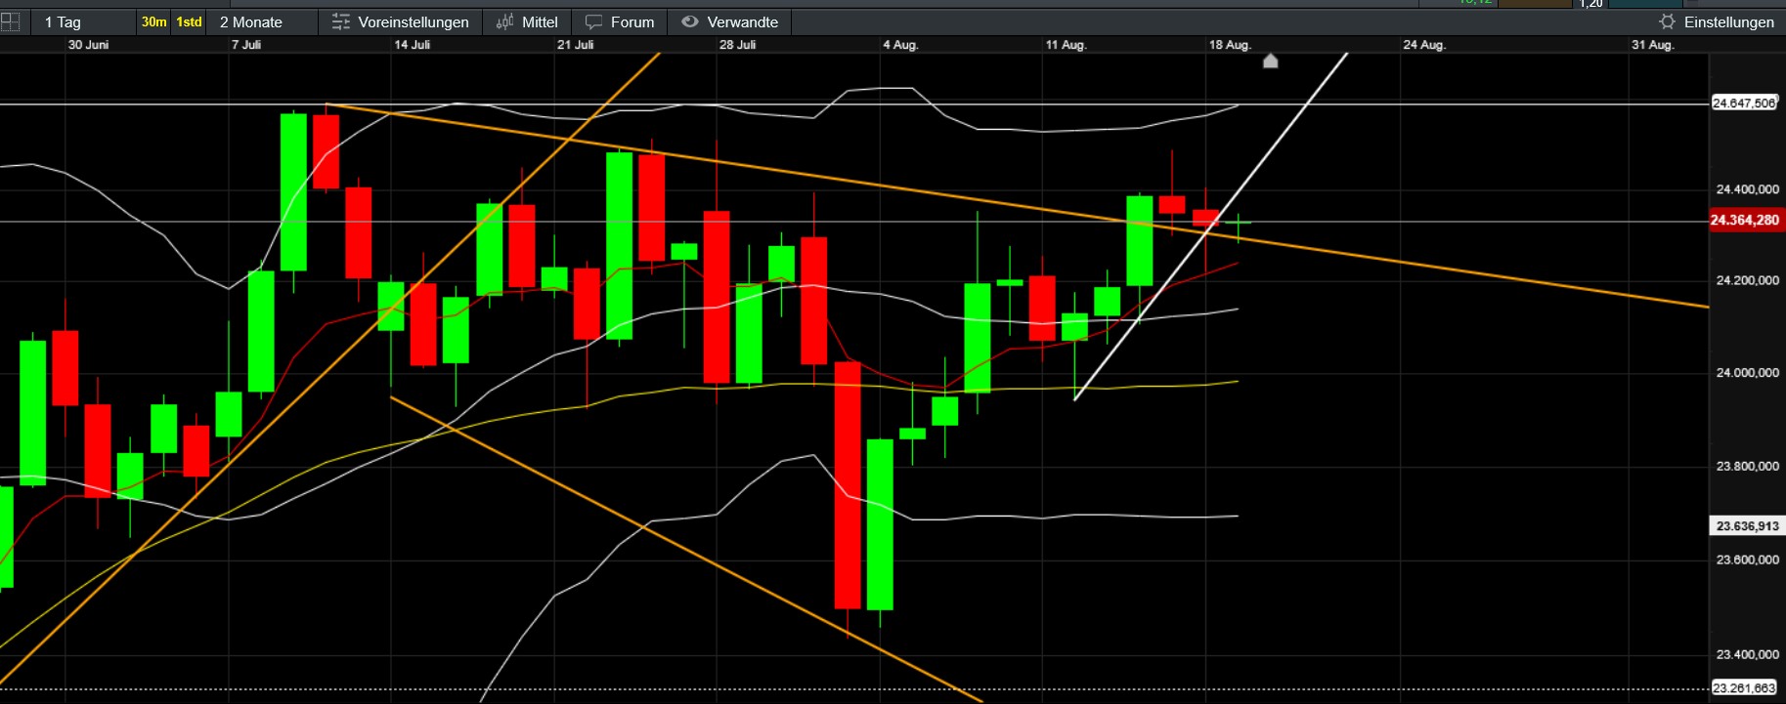Image resolution: width=1786 pixels, height=704 pixels.
Task: Click the 23.636,913 price level label
Action: (1747, 525)
